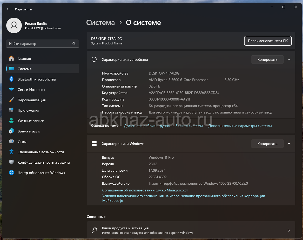
Task: Copy Windows specifications with Копировать
Action: [x=267, y=144]
